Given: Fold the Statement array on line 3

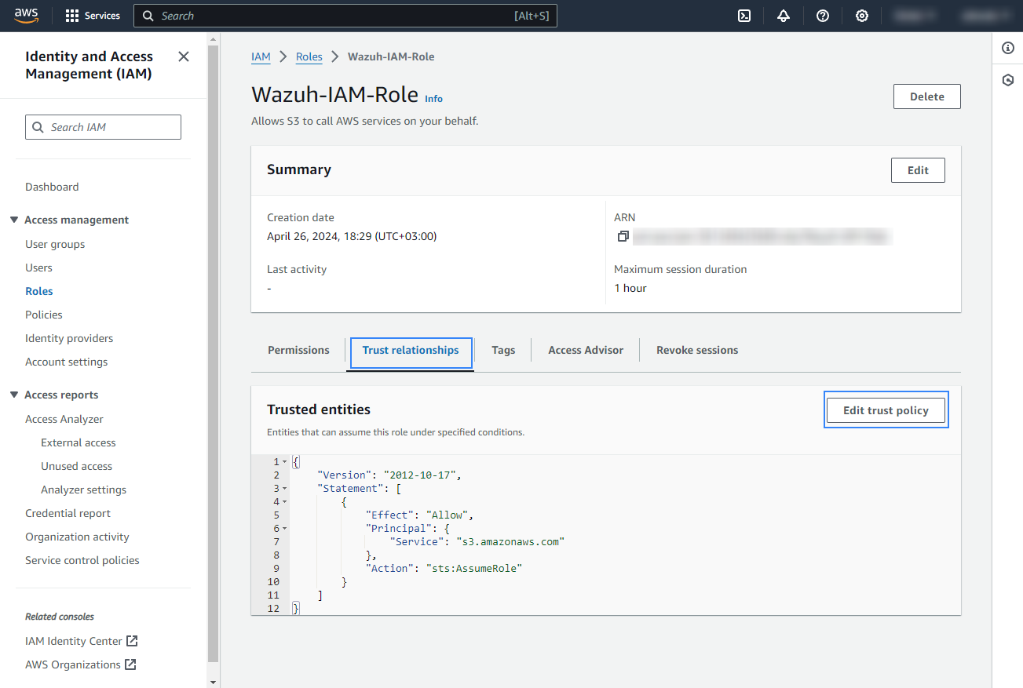Looking at the screenshot, I should click(x=284, y=489).
